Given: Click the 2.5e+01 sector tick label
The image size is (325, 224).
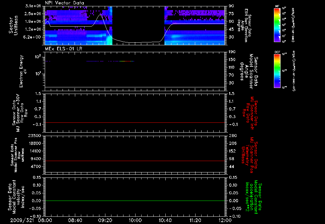Looking at the screenshot, I should pyautogui.click(x=33, y=14).
